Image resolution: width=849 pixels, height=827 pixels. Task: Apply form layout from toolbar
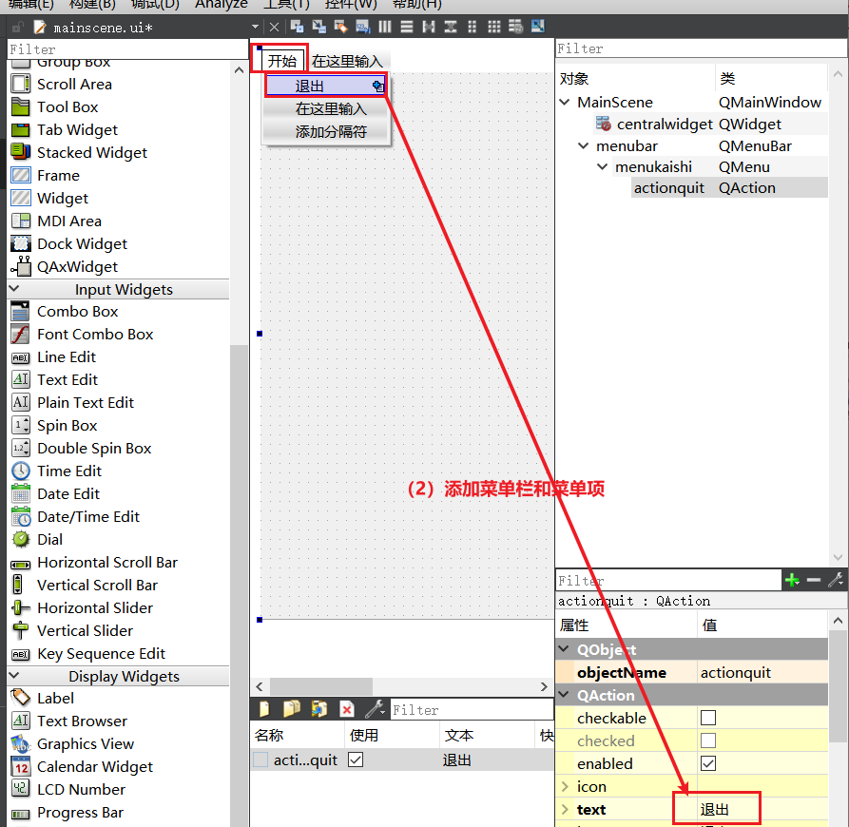473,26
